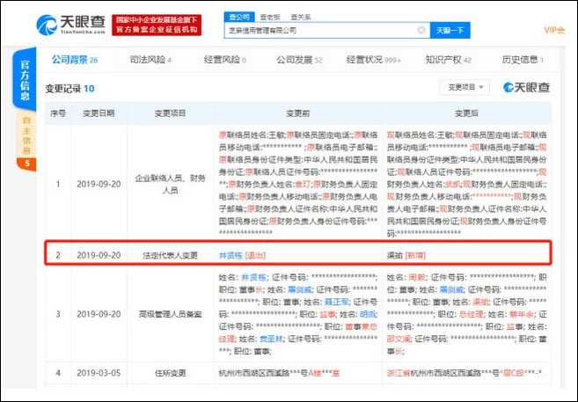Click the red 官方备案企业征信机构 banner

pyautogui.click(x=157, y=25)
